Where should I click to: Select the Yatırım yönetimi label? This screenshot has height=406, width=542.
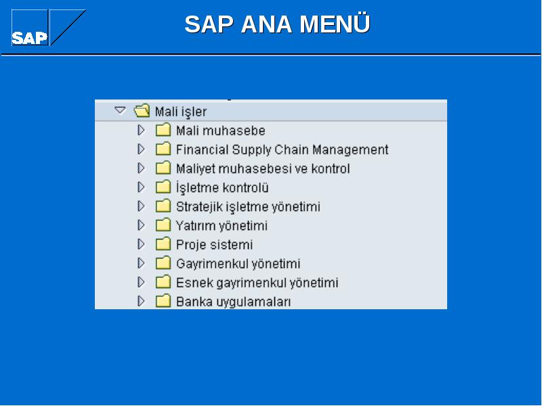(222, 226)
